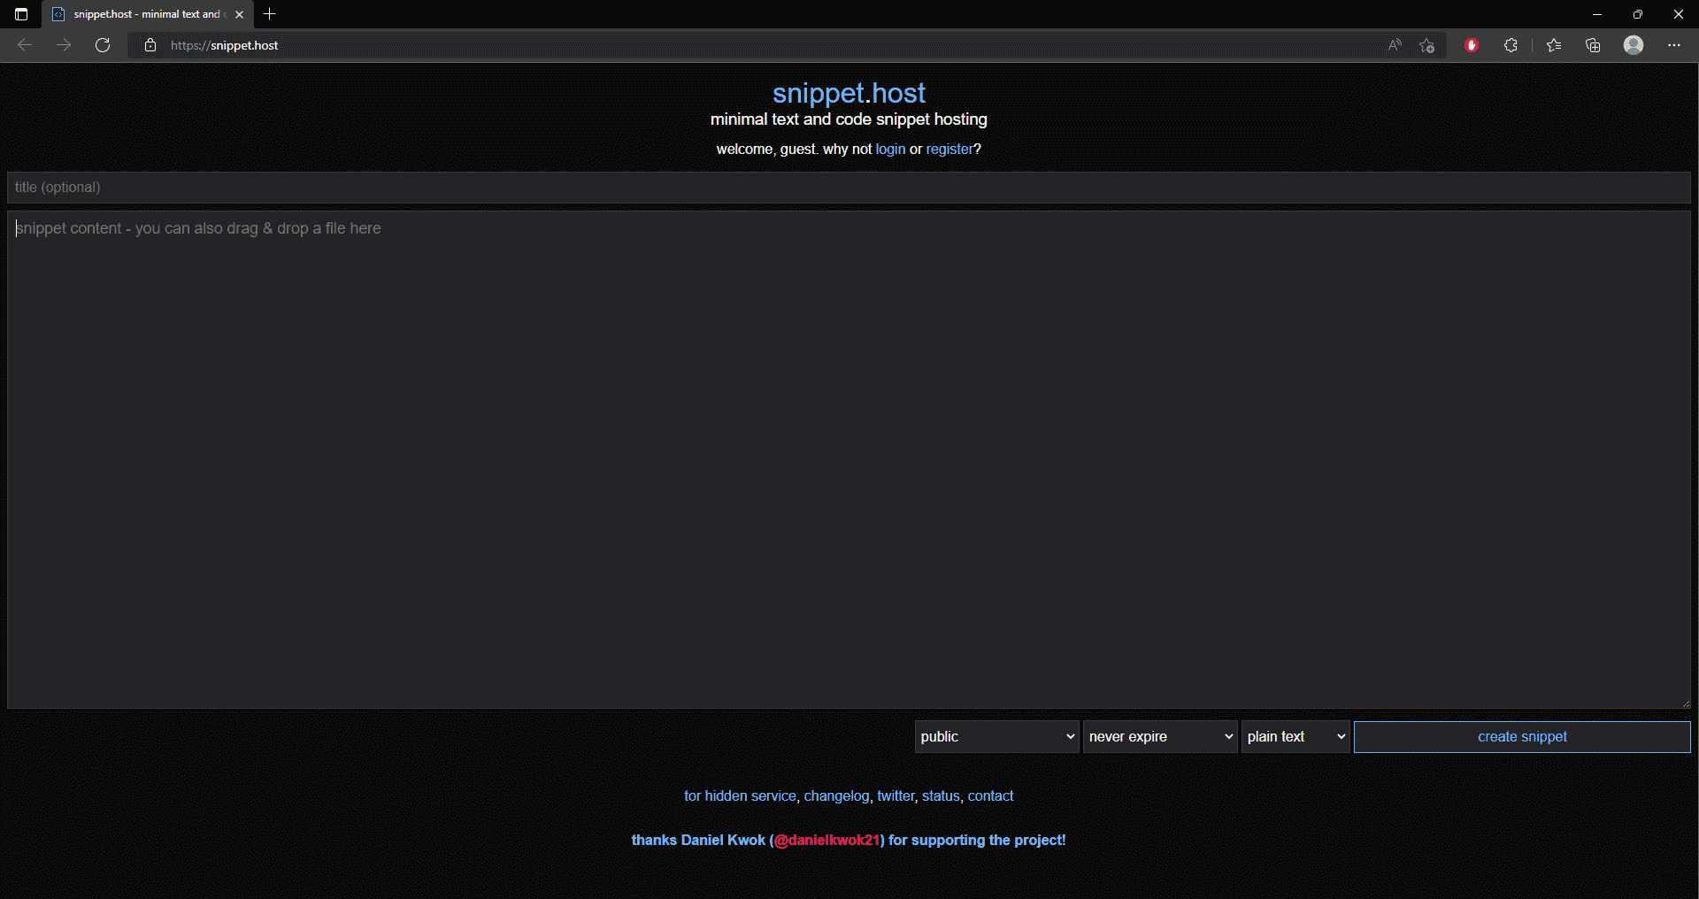The width and height of the screenshot is (1699, 899).
Task: Open tab actions menu icon
Action: [x=21, y=14]
